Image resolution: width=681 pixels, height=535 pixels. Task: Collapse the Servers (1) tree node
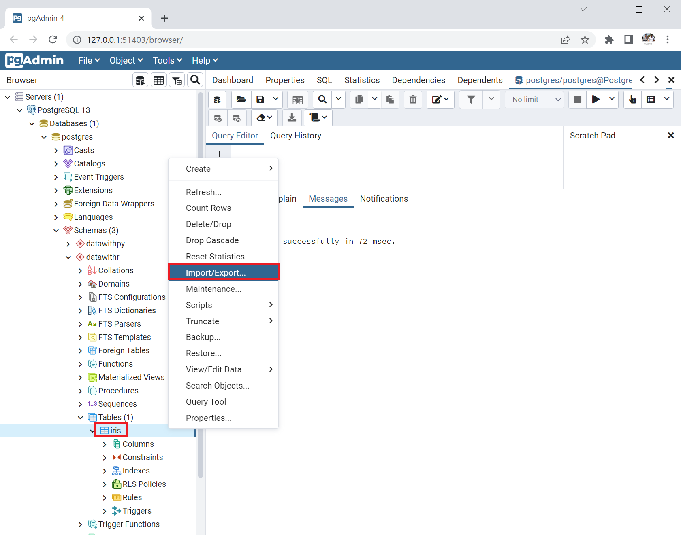[8, 97]
